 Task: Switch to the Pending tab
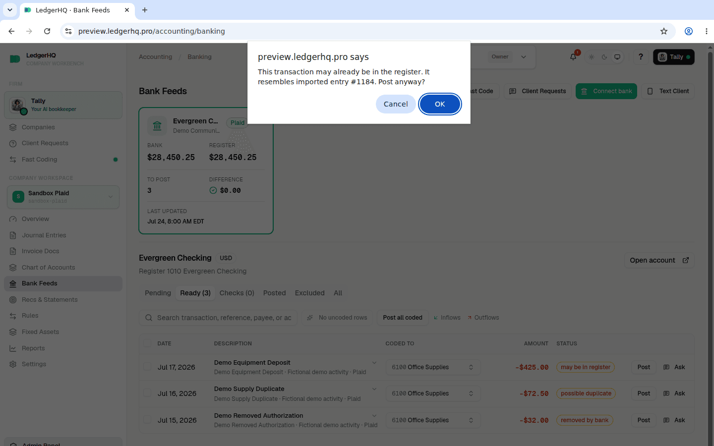158,293
